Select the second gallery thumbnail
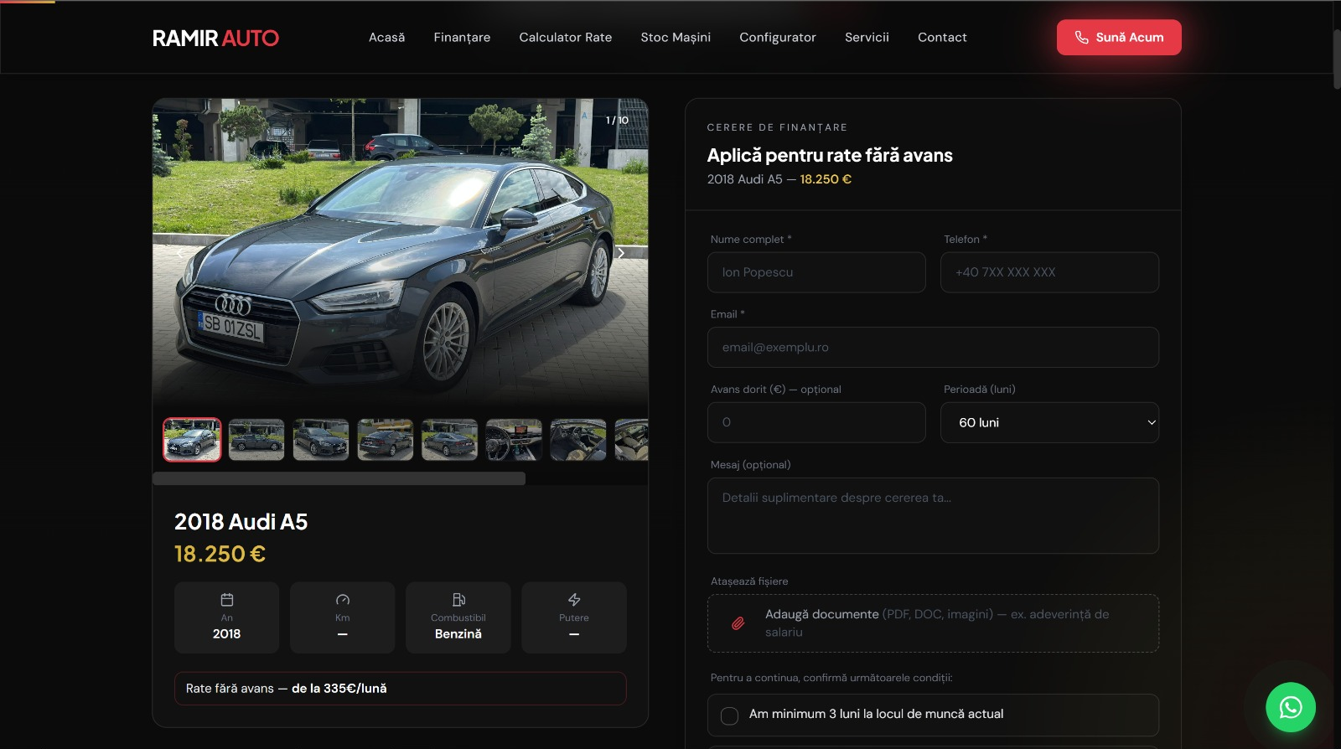 tap(256, 440)
